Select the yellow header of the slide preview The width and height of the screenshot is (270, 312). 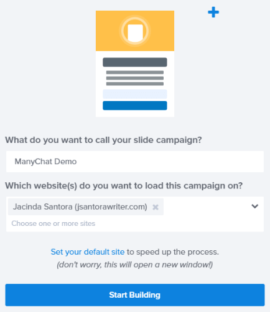click(135, 31)
